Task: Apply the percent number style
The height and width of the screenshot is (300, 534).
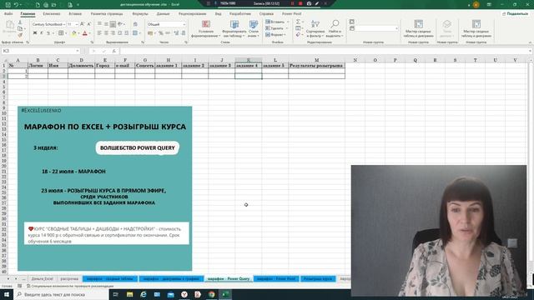Action: (x=161, y=33)
